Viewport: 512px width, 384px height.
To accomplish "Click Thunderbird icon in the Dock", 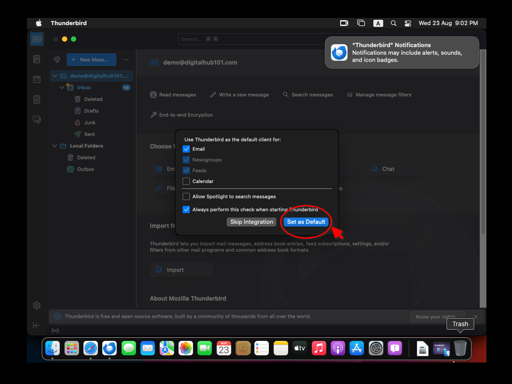I will coord(109,349).
